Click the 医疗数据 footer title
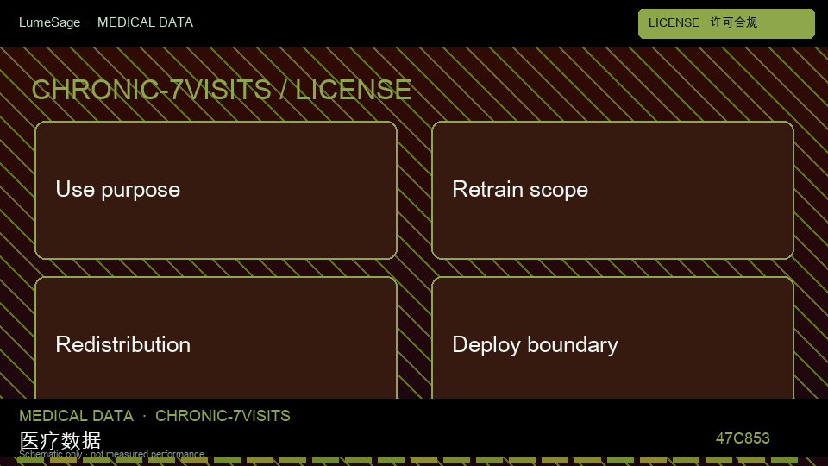 60,441
